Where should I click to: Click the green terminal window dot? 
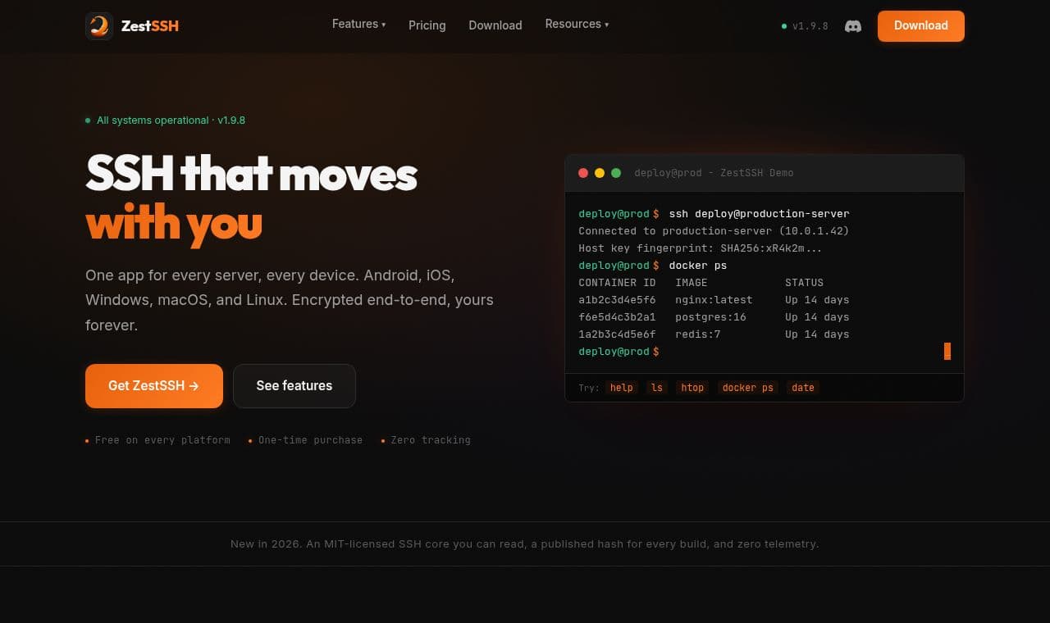(x=616, y=173)
